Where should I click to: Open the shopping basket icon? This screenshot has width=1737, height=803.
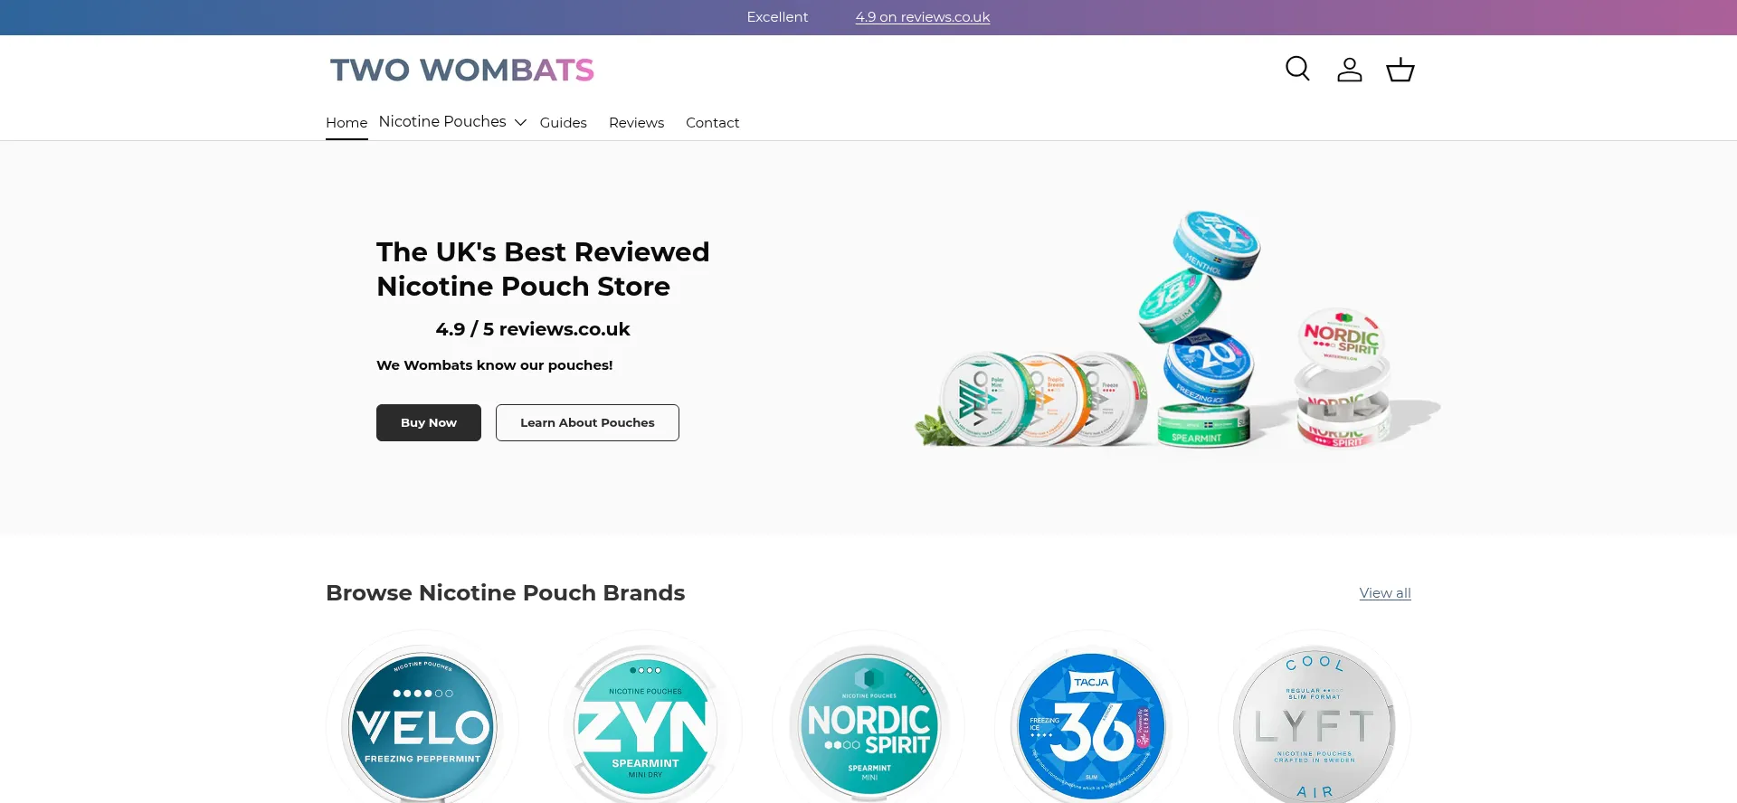point(1400,70)
